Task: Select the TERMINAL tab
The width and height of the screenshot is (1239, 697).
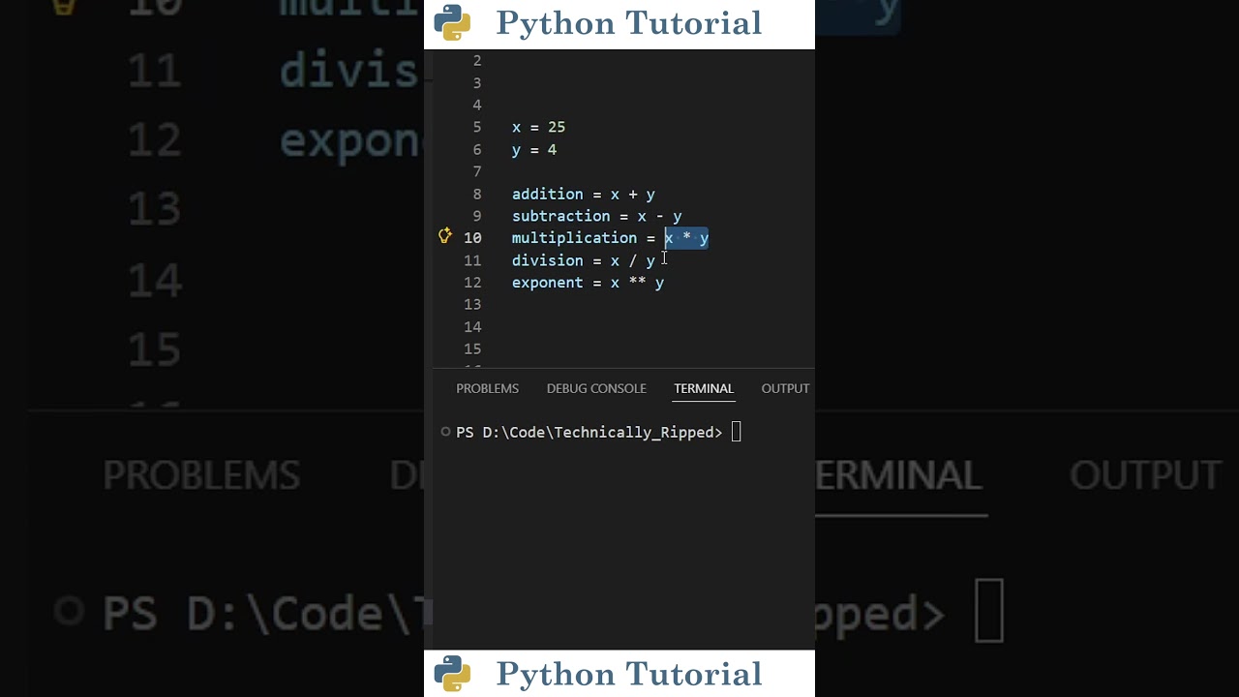Action: click(x=704, y=388)
